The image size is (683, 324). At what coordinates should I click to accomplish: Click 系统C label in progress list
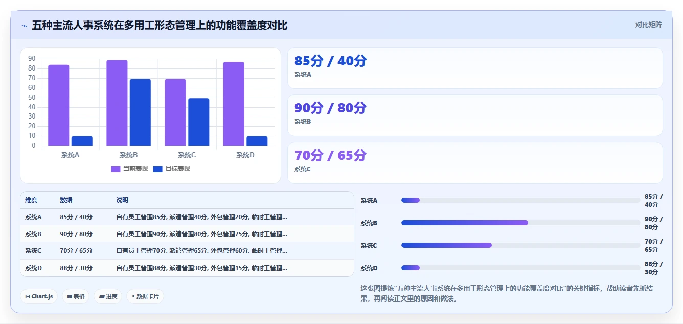[369, 246]
